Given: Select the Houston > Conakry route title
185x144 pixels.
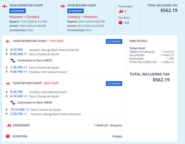Looking at the screenshot, I should 24,17.
